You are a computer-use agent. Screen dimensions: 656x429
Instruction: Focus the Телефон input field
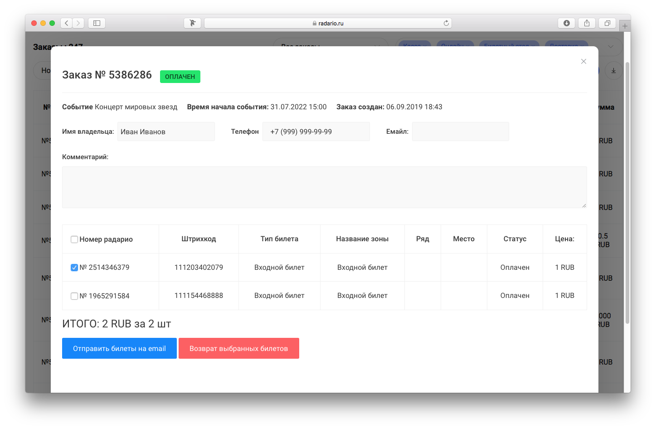tap(316, 132)
